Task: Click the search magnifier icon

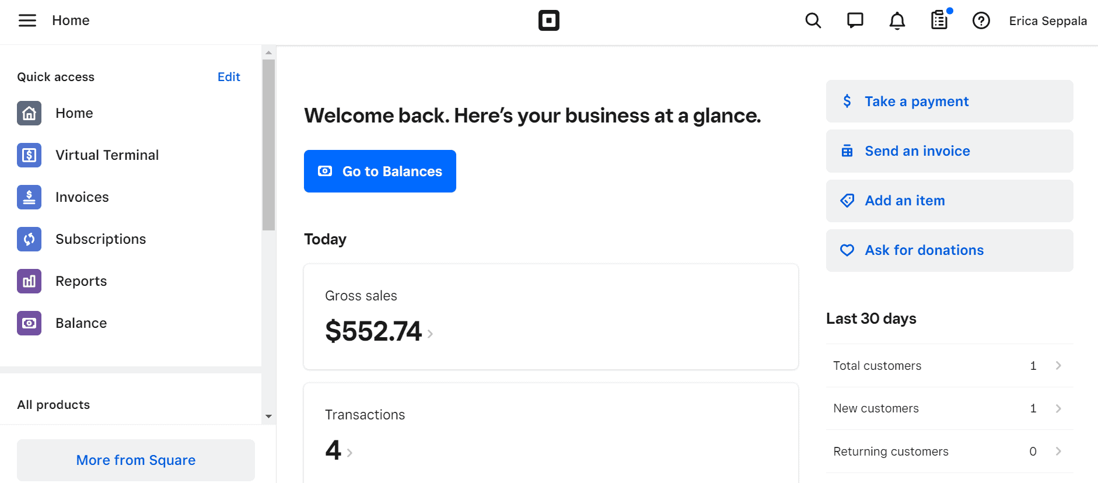Action: click(x=813, y=21)
